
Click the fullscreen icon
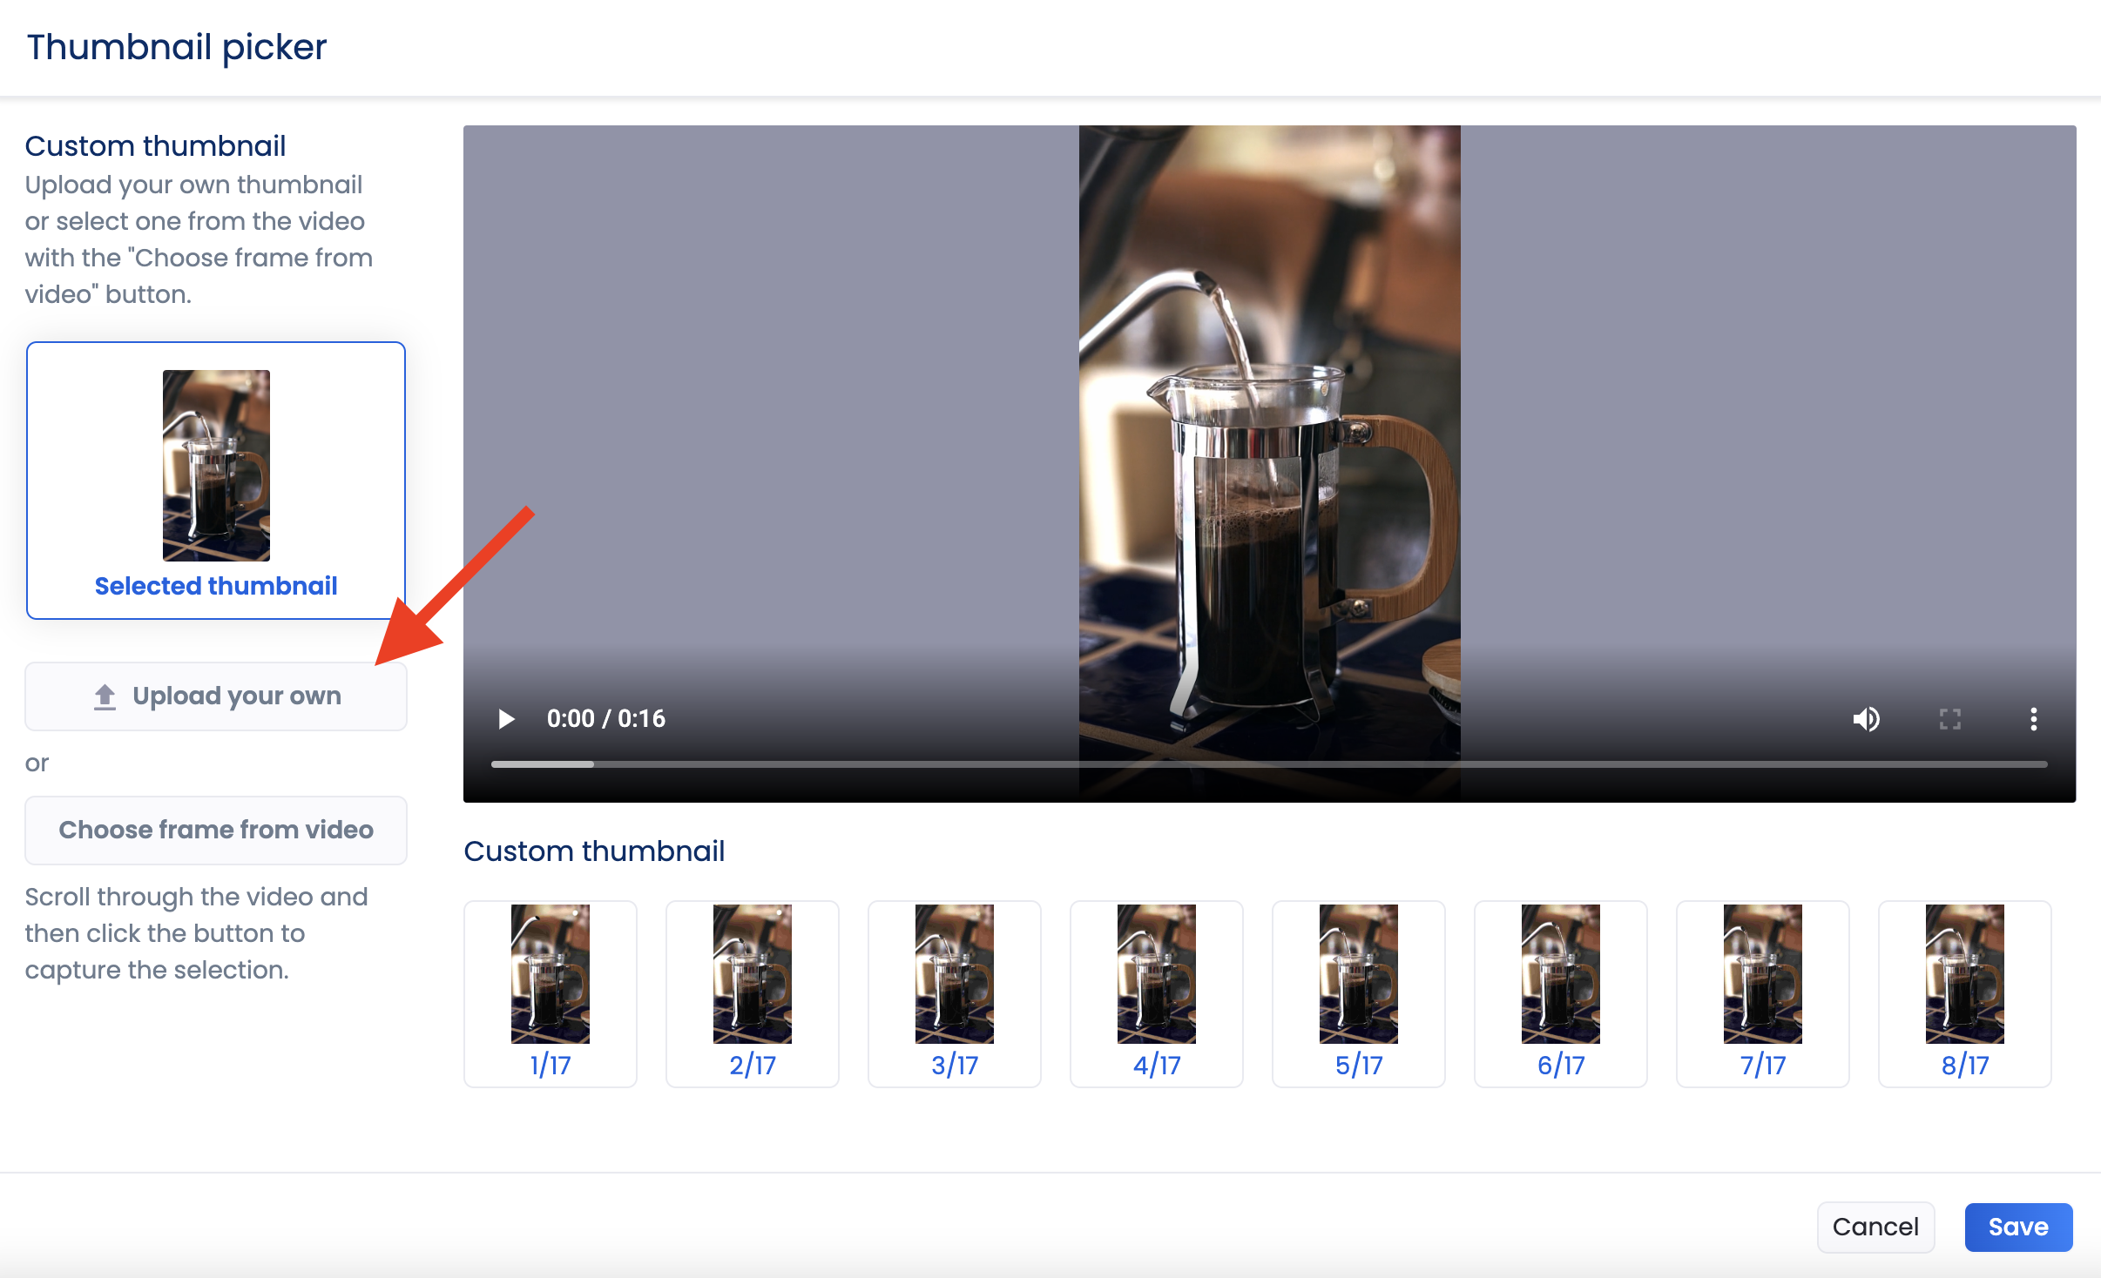tap(1951, 718)
